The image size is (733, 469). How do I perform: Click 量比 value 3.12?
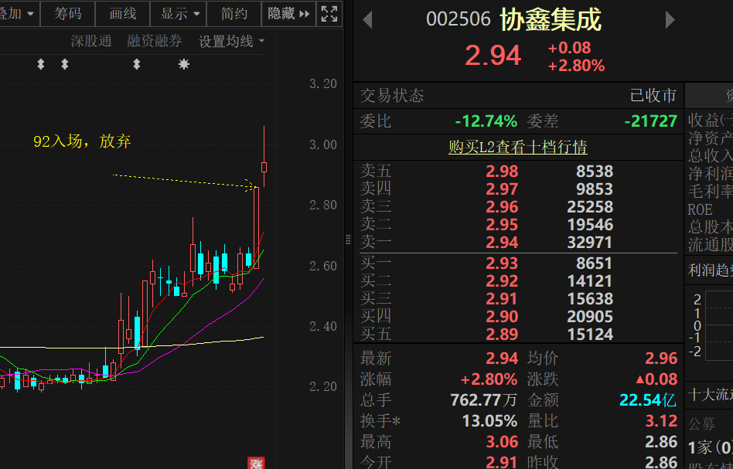tap(661, 421)
